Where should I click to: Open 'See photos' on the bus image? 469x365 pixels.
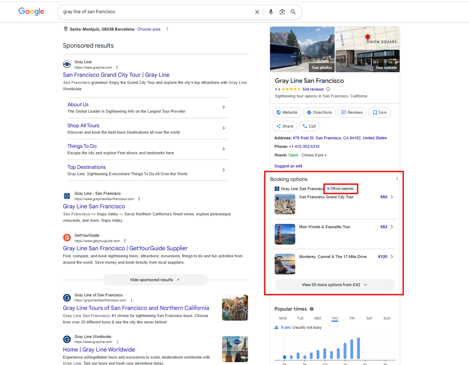pos(322,68)
